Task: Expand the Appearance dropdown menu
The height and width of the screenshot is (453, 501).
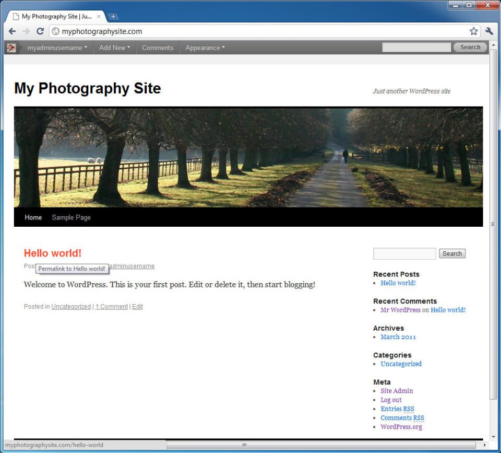Action: pyautogui.click(x=205, y=48)
